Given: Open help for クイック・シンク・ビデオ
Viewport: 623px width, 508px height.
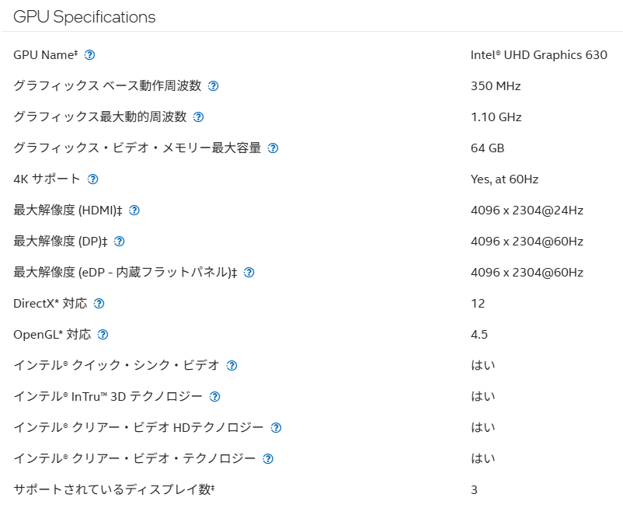Looking at the screenshot, I should click(x=231, y=365).
